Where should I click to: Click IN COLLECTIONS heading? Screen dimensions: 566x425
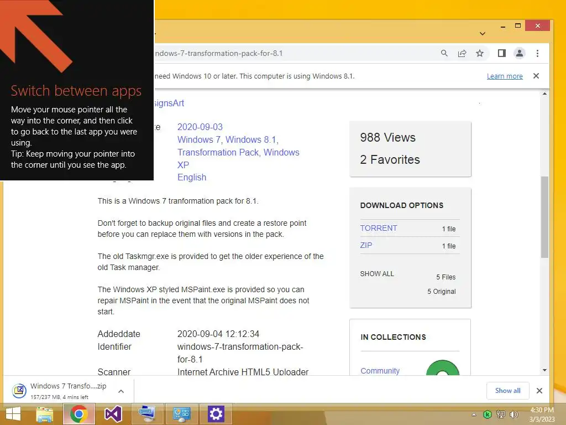pyautogui.click(x=393, y=337)
